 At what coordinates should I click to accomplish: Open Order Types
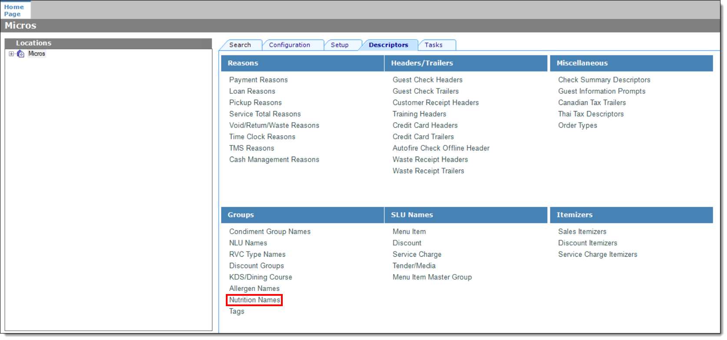click(x=578, y=125)
